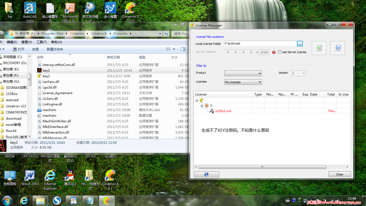Viewport: 366px width, 206px height.
Task: Click the file explorer taskbar button
Action: (x=40, y=200)
